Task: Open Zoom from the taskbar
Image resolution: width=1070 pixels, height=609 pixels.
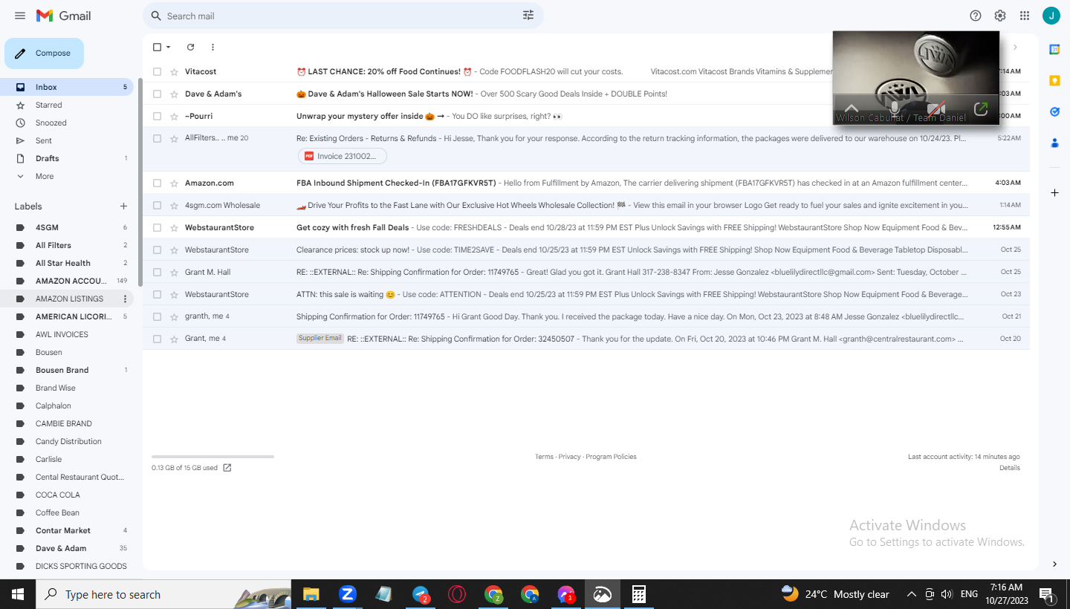Action: click(x=347, y=594)
